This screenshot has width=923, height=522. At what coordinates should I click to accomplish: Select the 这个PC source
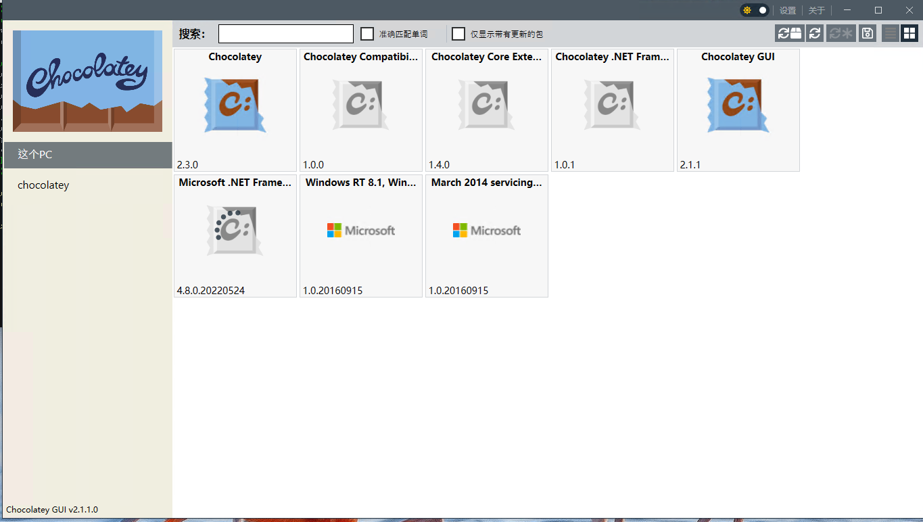[88, 155]
